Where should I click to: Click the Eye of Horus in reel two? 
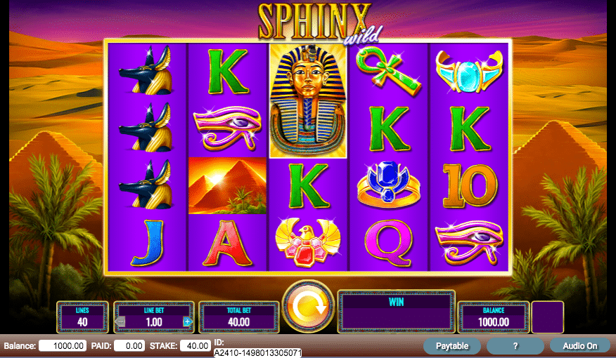(227, 128)
